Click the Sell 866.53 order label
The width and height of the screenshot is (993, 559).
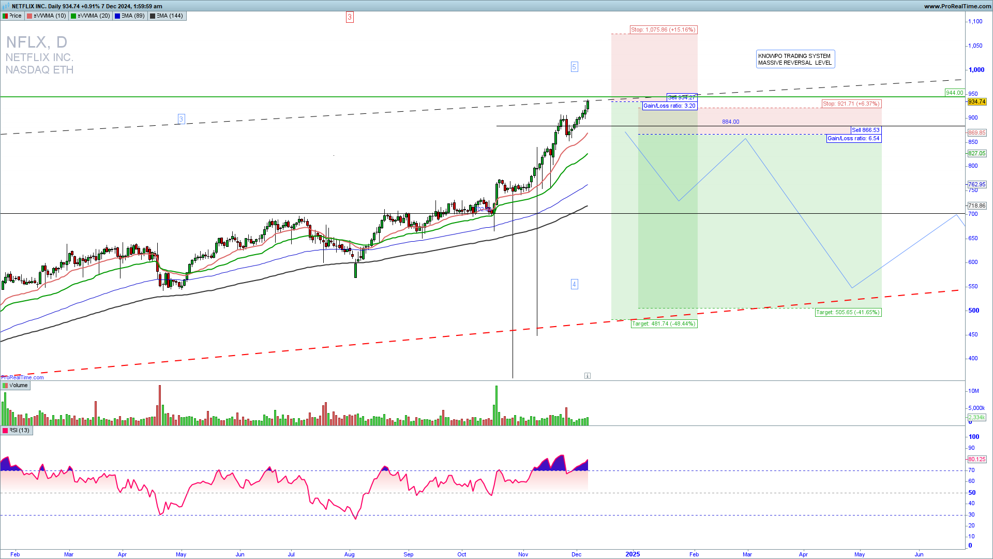click(x=866, y=130)
